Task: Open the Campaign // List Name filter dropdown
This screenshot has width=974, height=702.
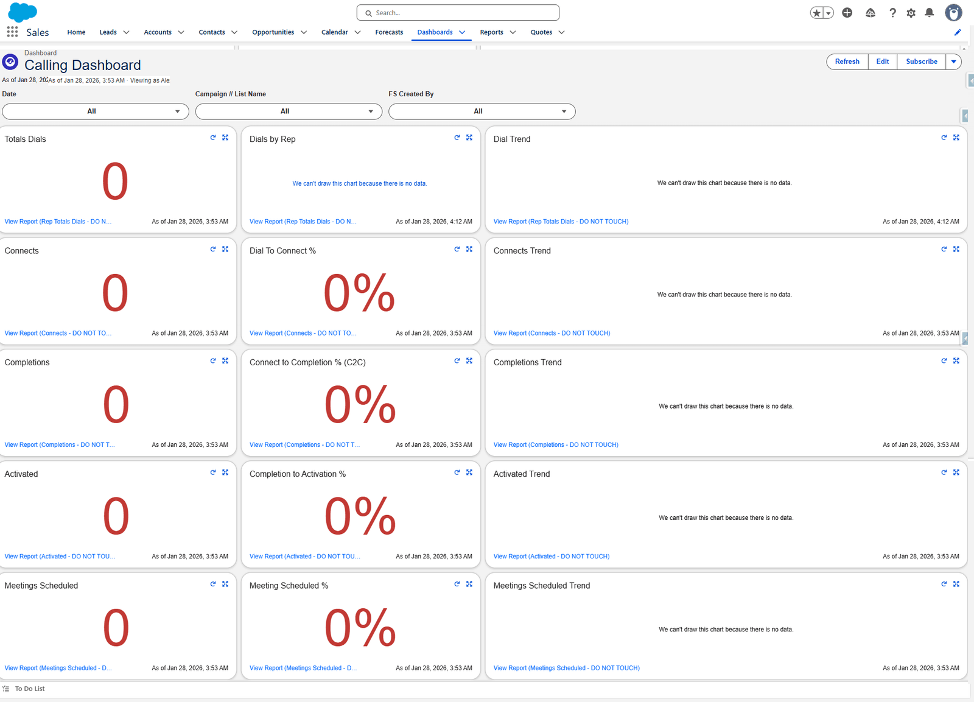Action: tap(289, 111)
